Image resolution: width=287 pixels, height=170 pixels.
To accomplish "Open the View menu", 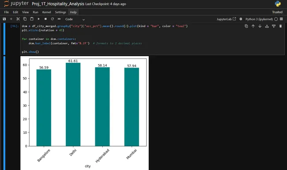I will [26, 12].
